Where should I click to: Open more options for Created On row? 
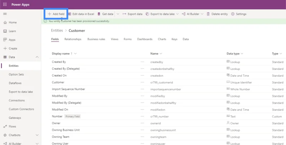(142, 76)
